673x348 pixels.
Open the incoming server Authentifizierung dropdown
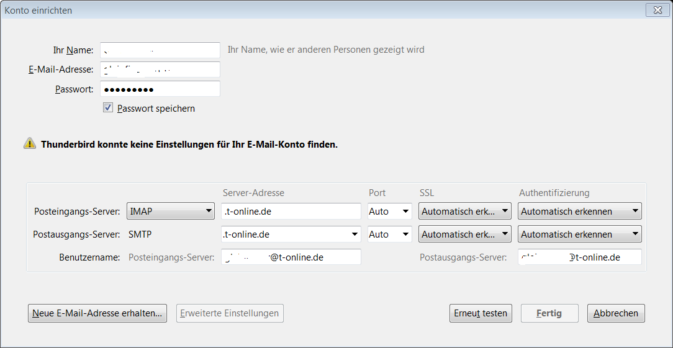[x=579, y=211]
